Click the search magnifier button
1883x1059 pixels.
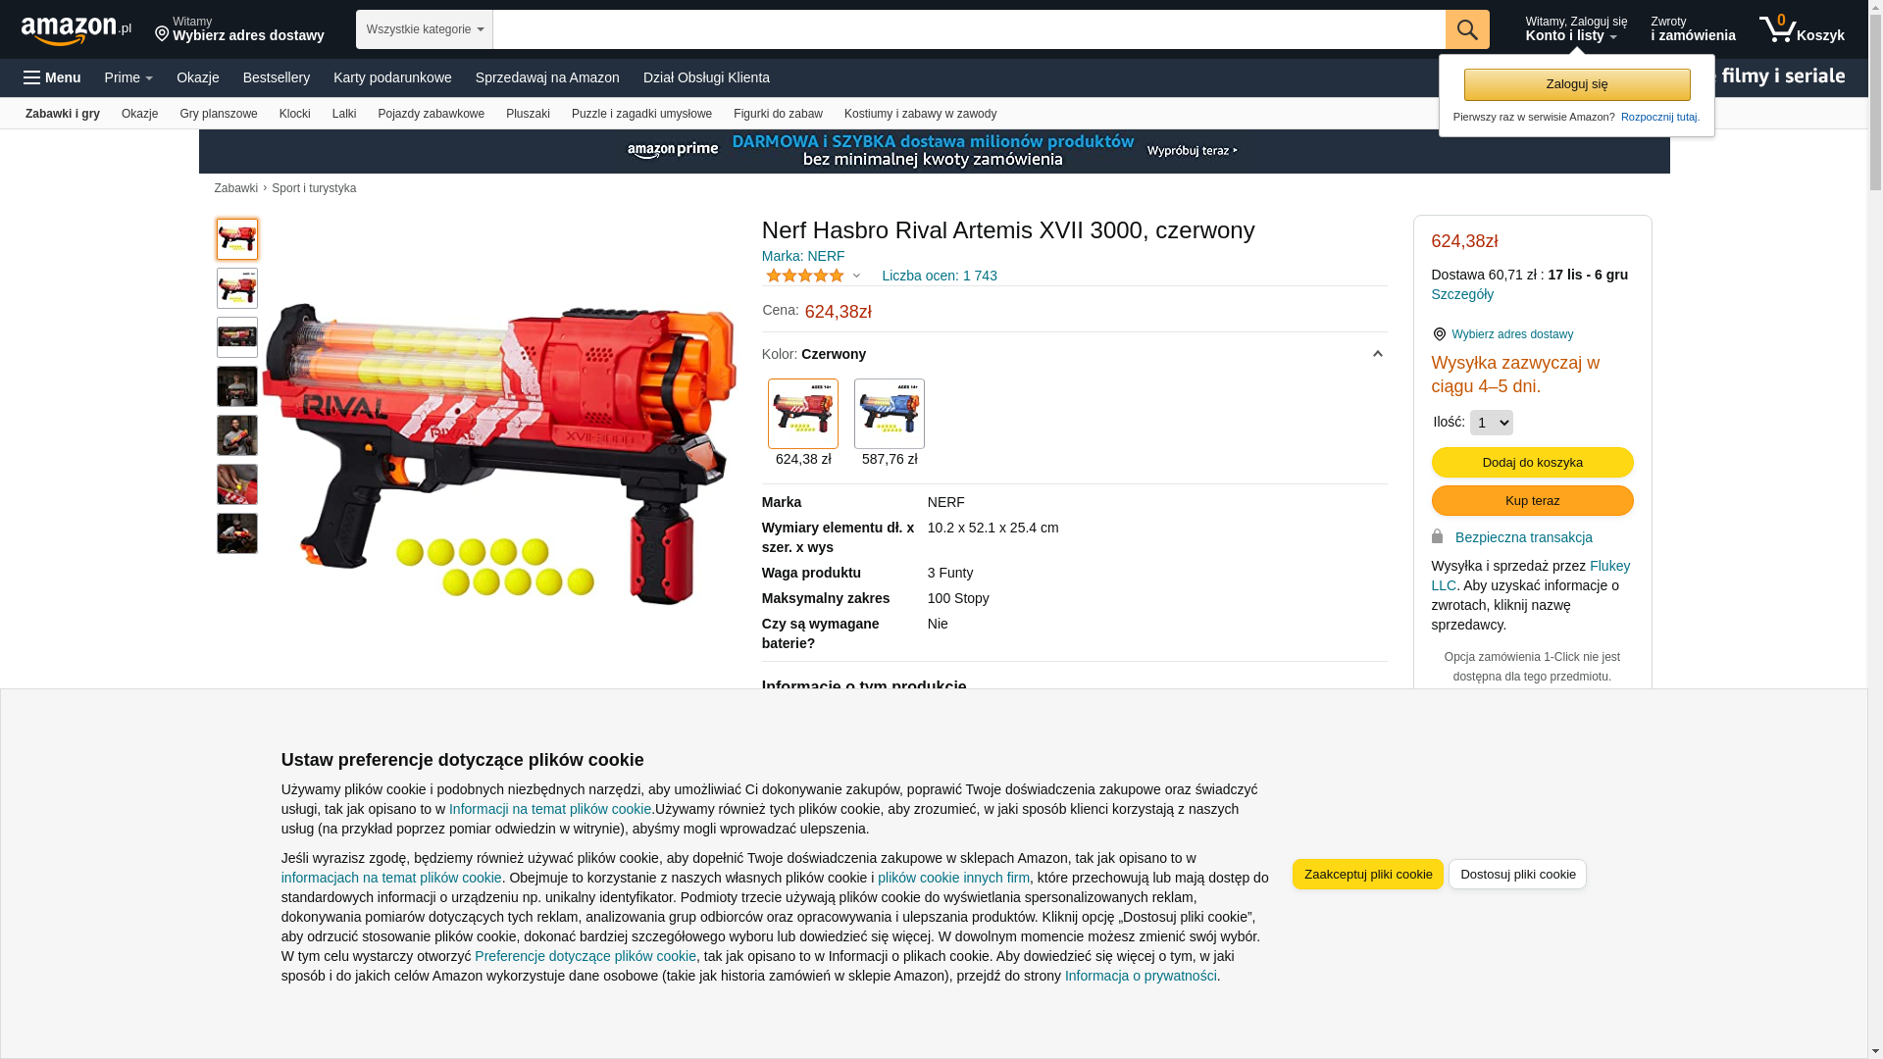point(1467,29)
